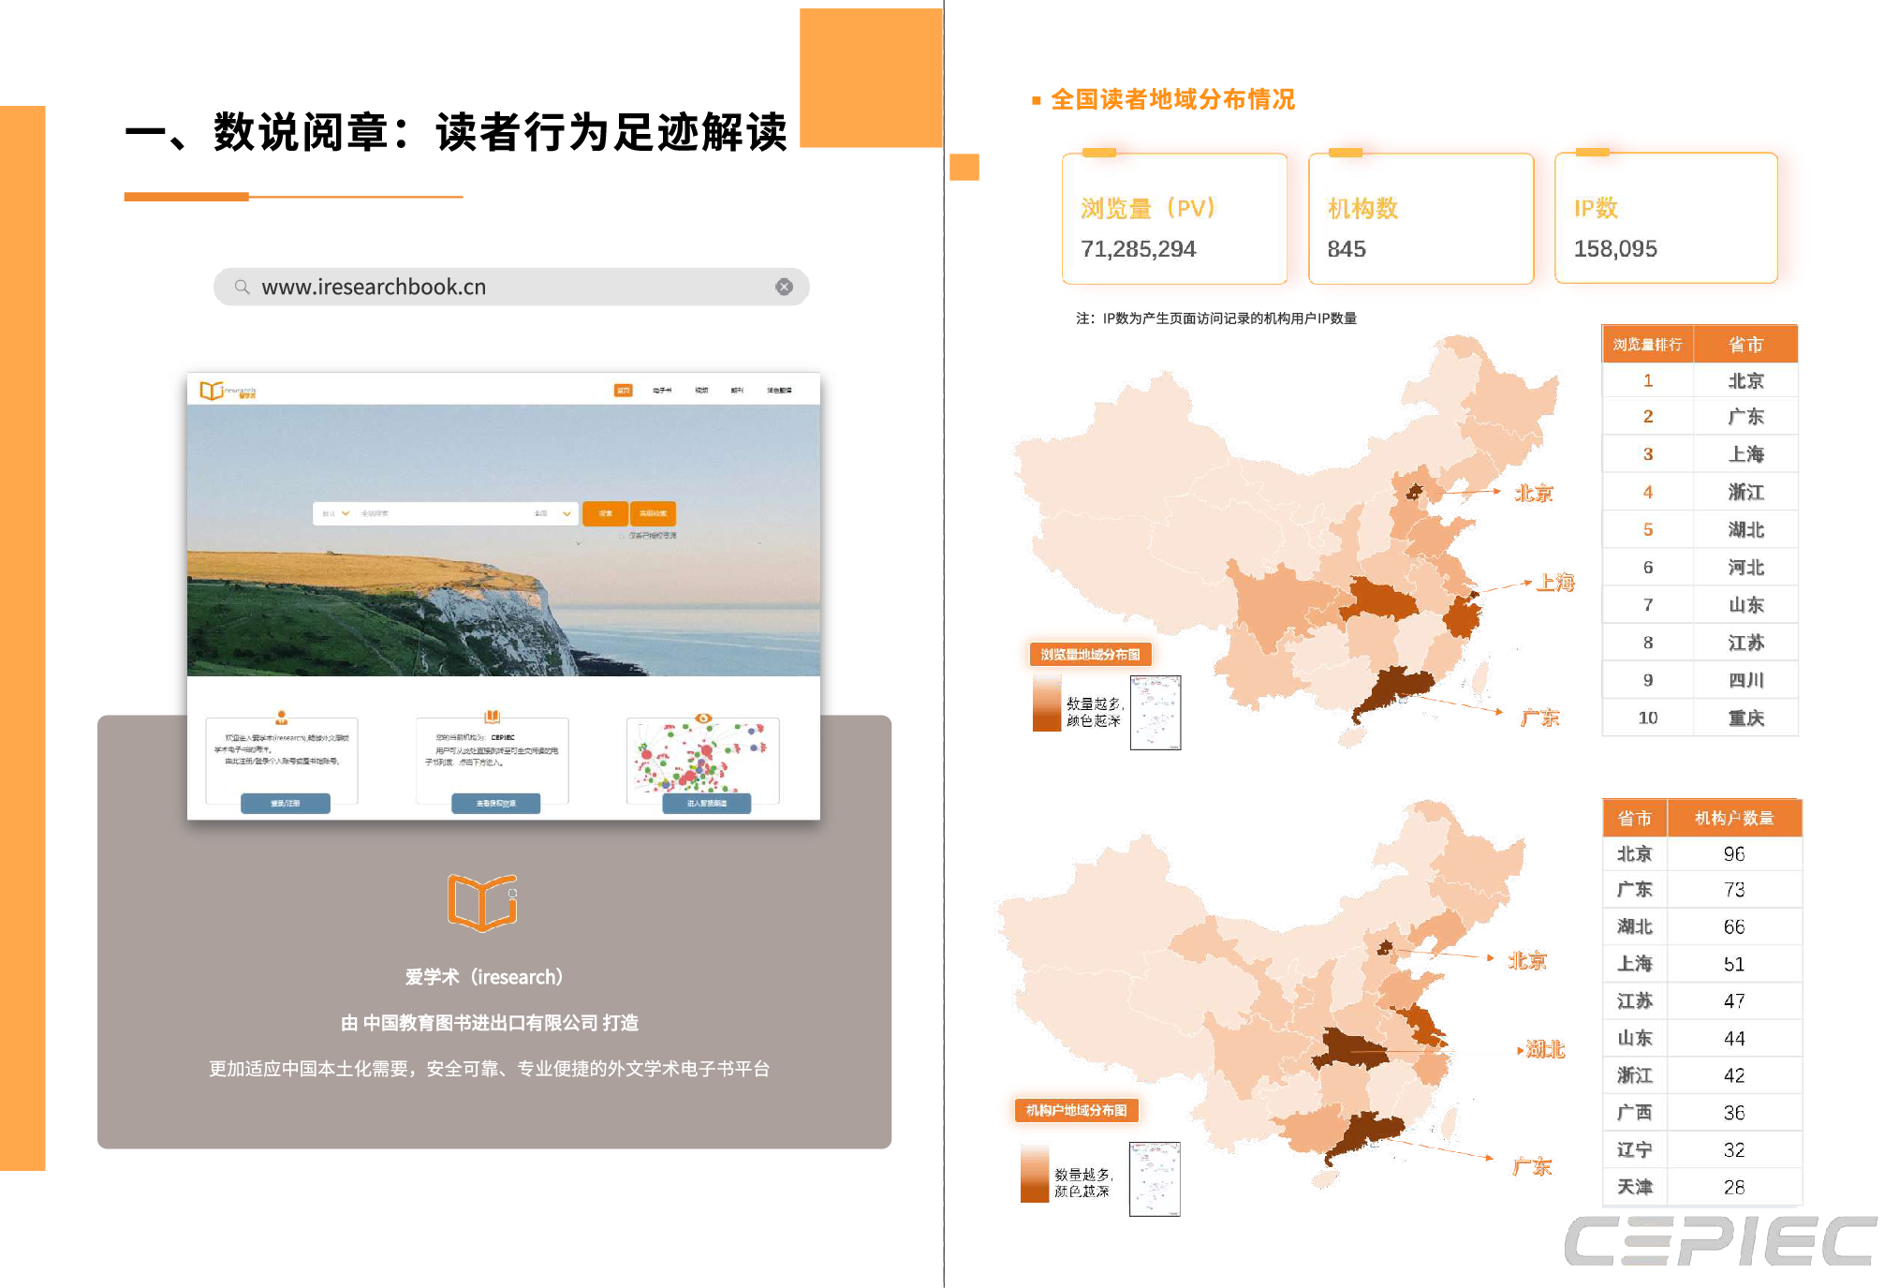Click the CEPIEC logo at page corner
Screen dimensions: 1884x1288
[x=1720, y=1241]
